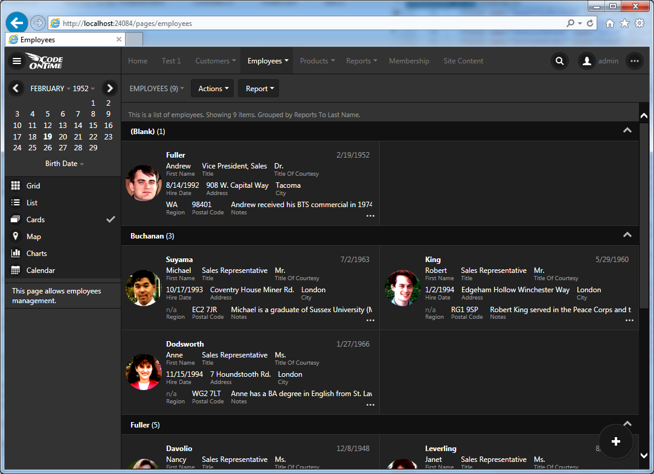Image resolution: width=654 pixels, height=474 pixels.
Task: Open the Employees menu
Action: [268, 61]
